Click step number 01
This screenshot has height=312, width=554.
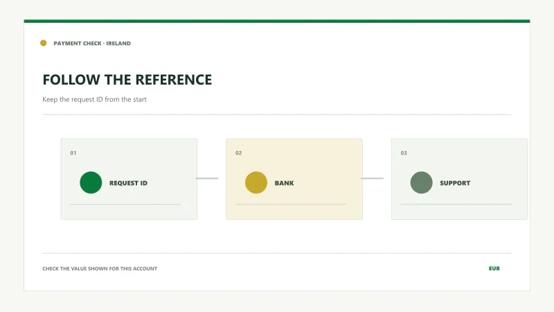(x=73, y=153)
